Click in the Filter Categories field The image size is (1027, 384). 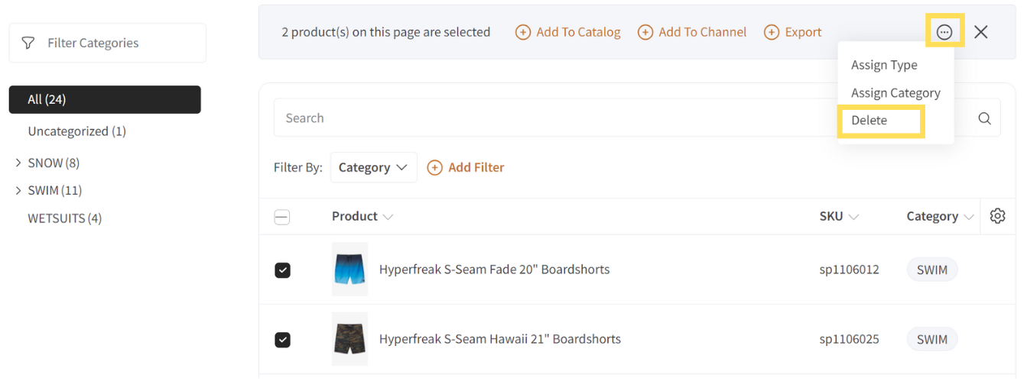click(x=108, y=43)
